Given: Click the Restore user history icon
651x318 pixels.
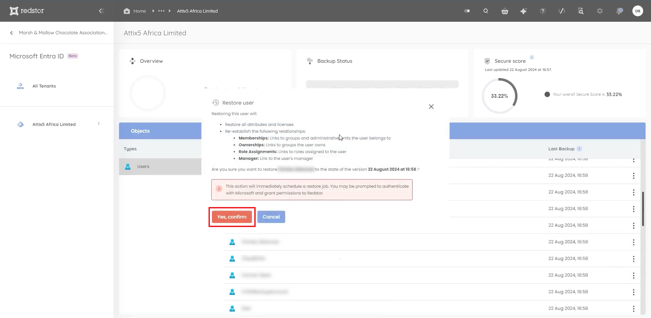Looking at the screenshot, I should pyautogui.click(x=216, y=102).
